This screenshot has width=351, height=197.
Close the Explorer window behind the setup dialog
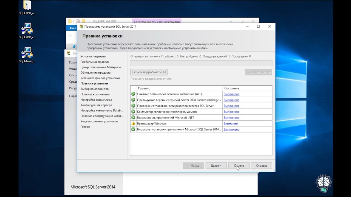tap(254, 21)
